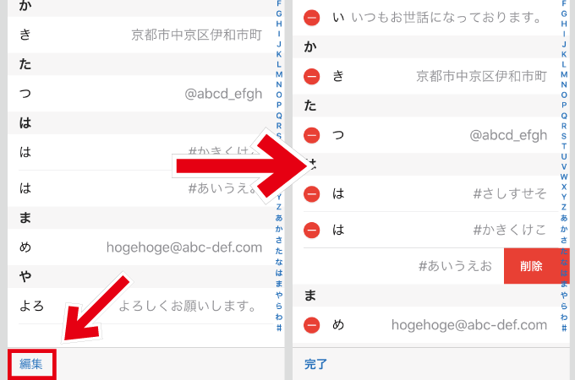
Task: Select the 京都市中京区伊和市町 entry in left list
Action: point(141,35)
